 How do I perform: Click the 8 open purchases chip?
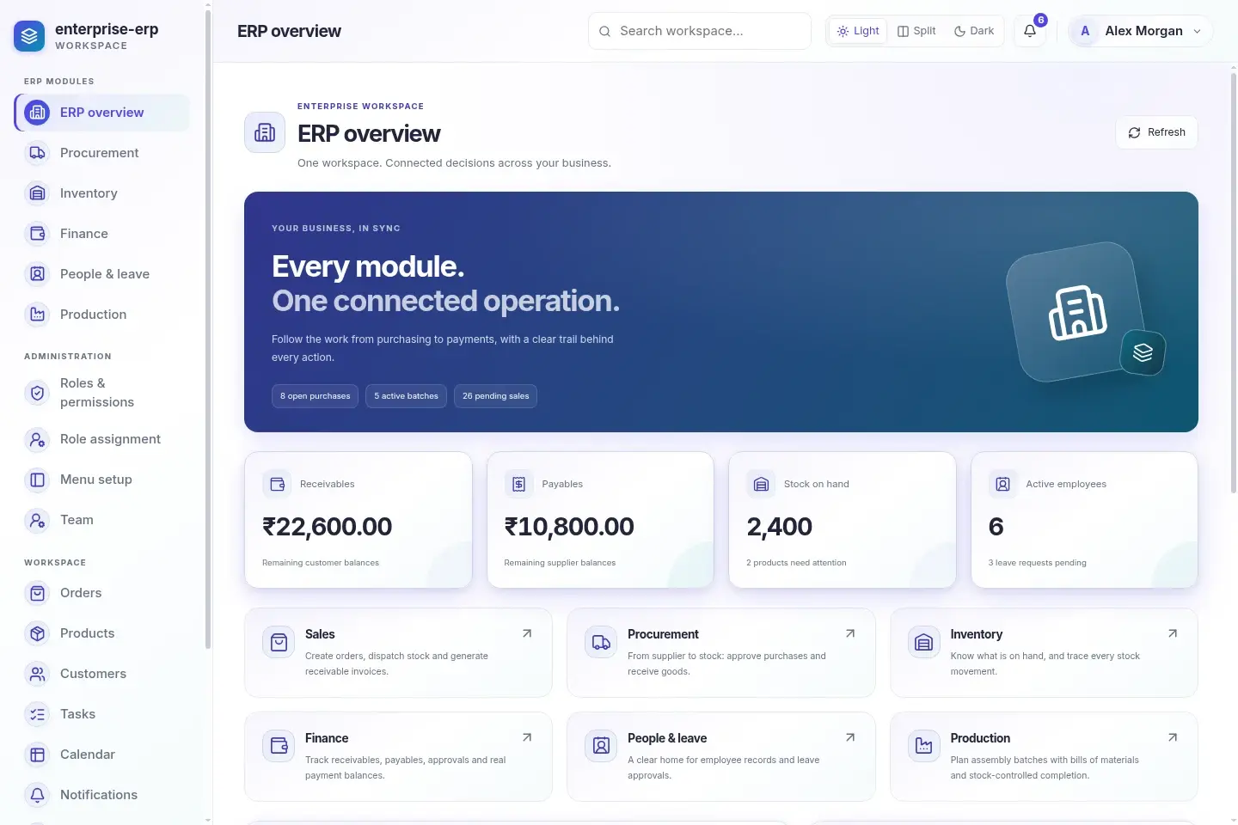click(x=316, y=396)
